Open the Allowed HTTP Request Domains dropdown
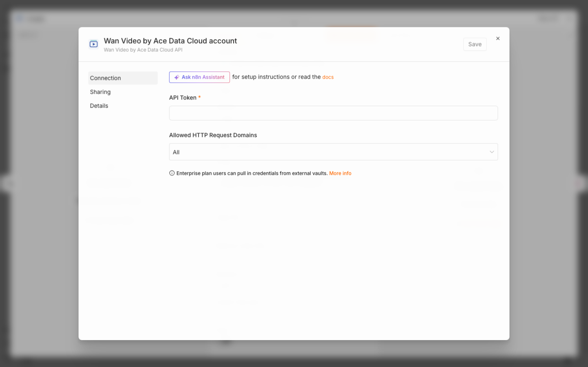The height and width of the screenshot is (367, 588). (333, 152)
